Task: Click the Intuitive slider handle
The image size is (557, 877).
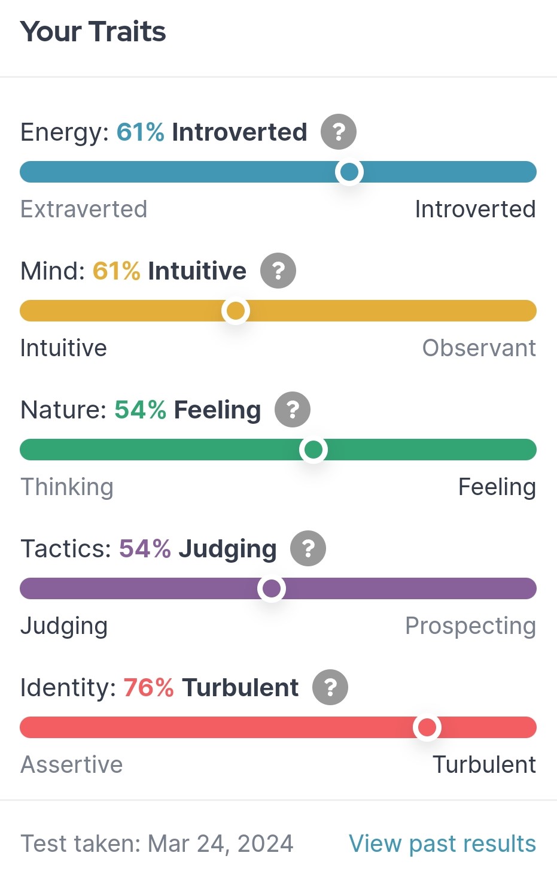Action: (236, 311)
